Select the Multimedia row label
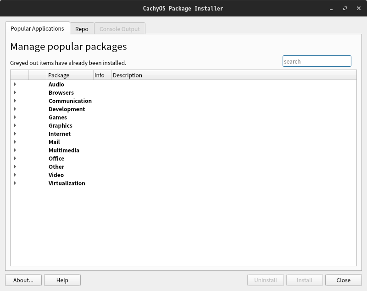 [x=64, y=150]
